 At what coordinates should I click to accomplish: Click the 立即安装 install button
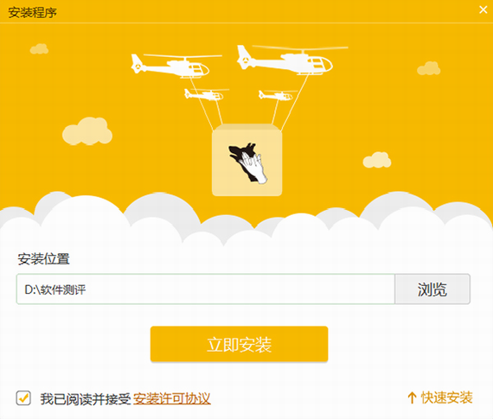click(x=239, y=344)
